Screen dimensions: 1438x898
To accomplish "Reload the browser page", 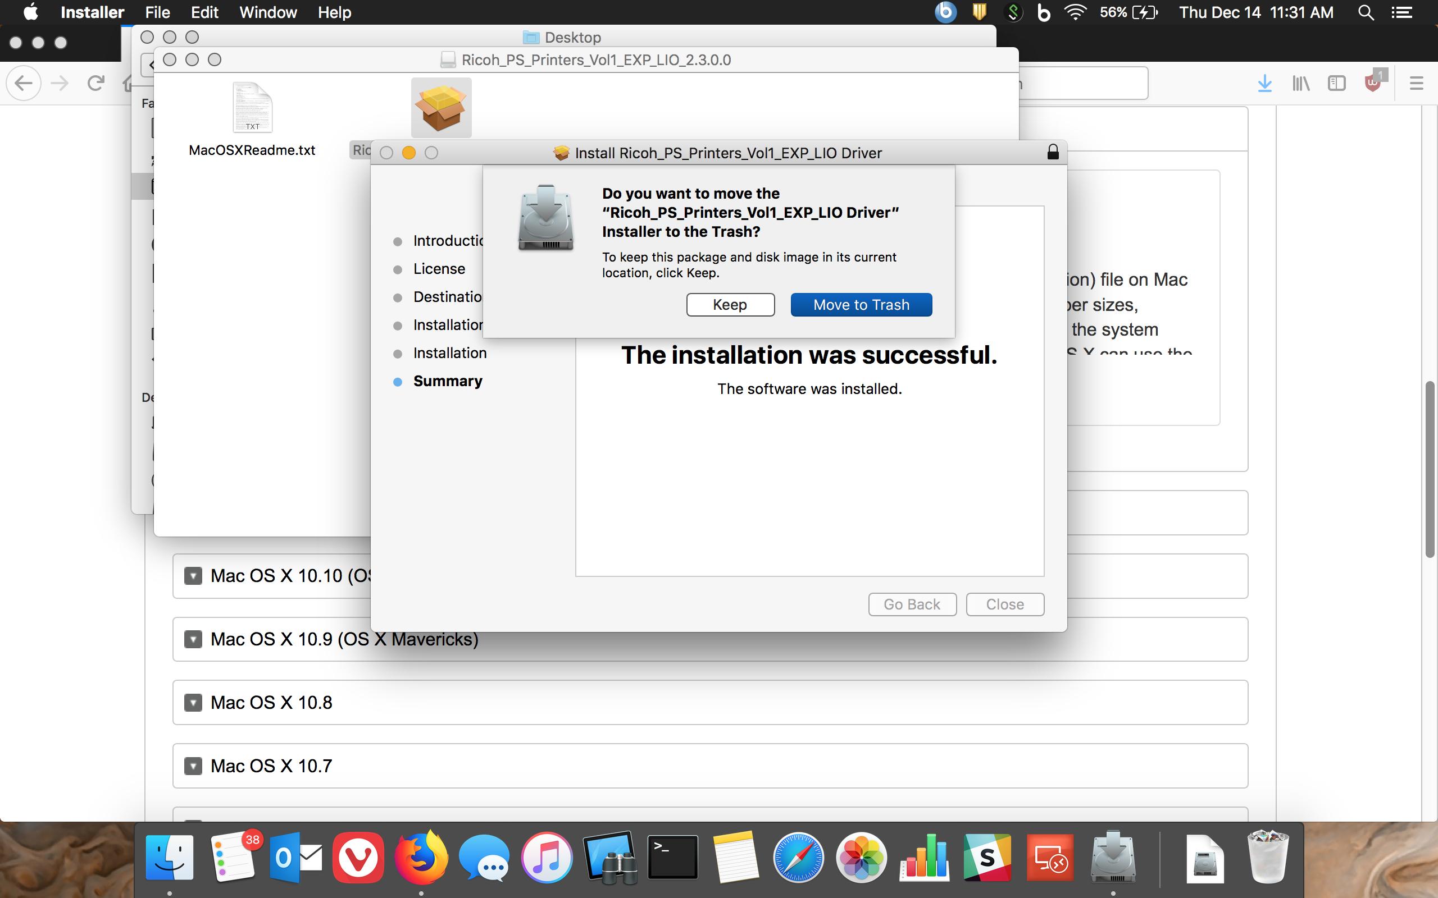I will tap(95, 83).
